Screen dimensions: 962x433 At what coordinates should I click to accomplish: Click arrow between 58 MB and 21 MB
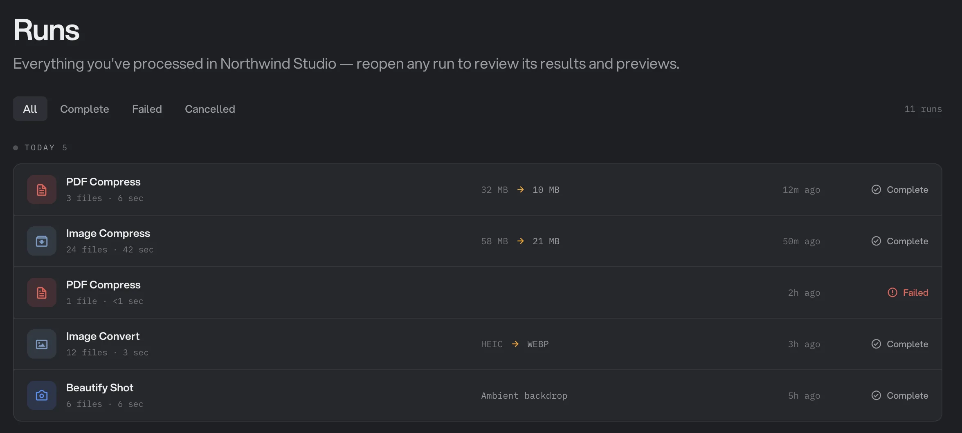520,241
